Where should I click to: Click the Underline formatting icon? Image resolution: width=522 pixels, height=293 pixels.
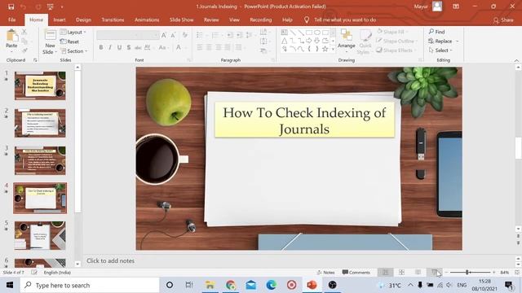(119, 47)
